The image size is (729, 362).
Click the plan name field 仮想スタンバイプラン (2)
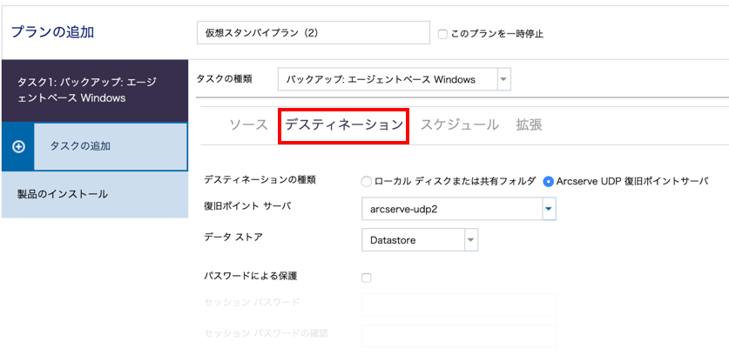(x=314, y=32)
